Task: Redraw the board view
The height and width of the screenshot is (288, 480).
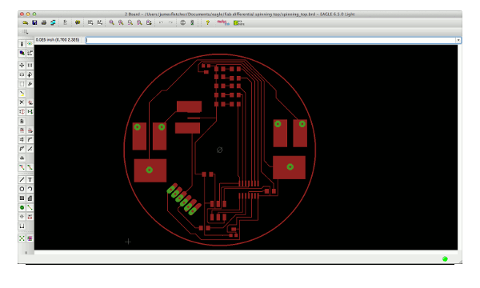Action: [139, 22]
